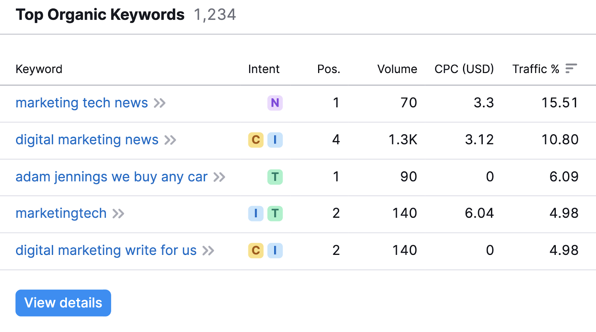Click the I badge for digital marketing write for us
The width and height of the screenshot is (596, 332).
pos(275,250)
